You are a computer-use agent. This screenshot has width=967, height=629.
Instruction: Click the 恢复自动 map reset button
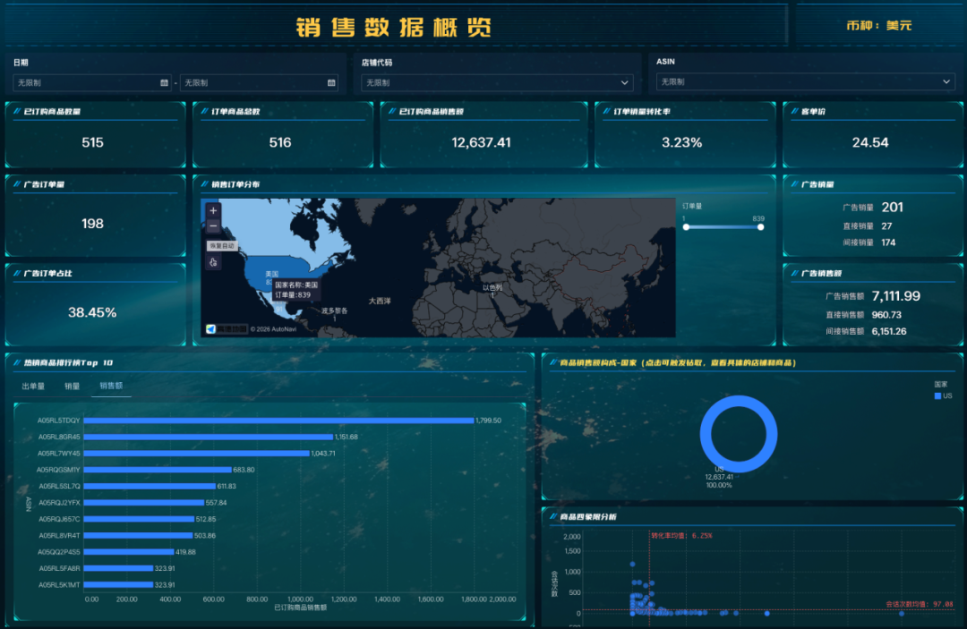pyautogui.click(x=222, y=245)
